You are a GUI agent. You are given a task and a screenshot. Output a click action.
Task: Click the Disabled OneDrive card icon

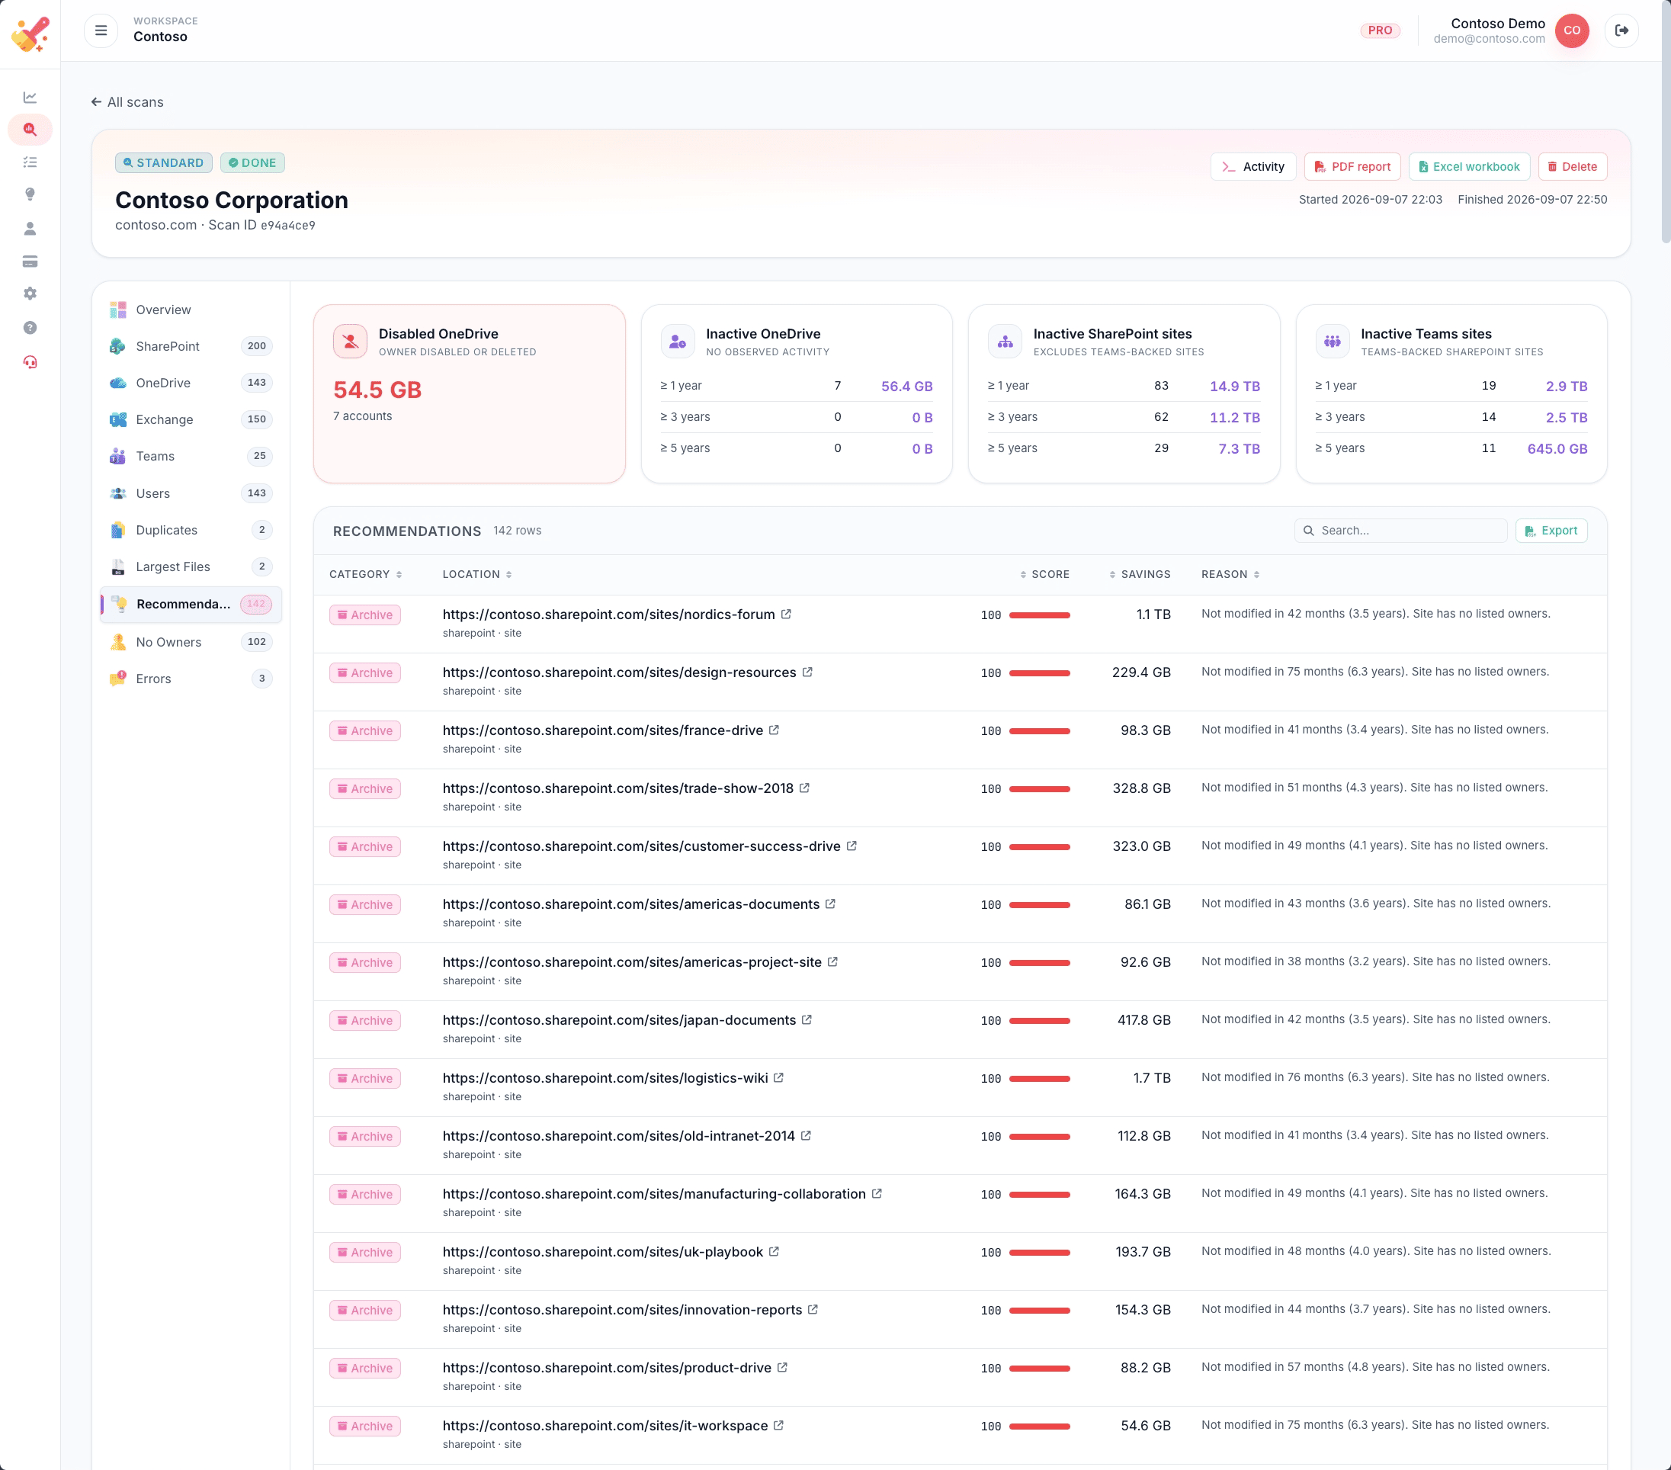[x=350, y=342]
